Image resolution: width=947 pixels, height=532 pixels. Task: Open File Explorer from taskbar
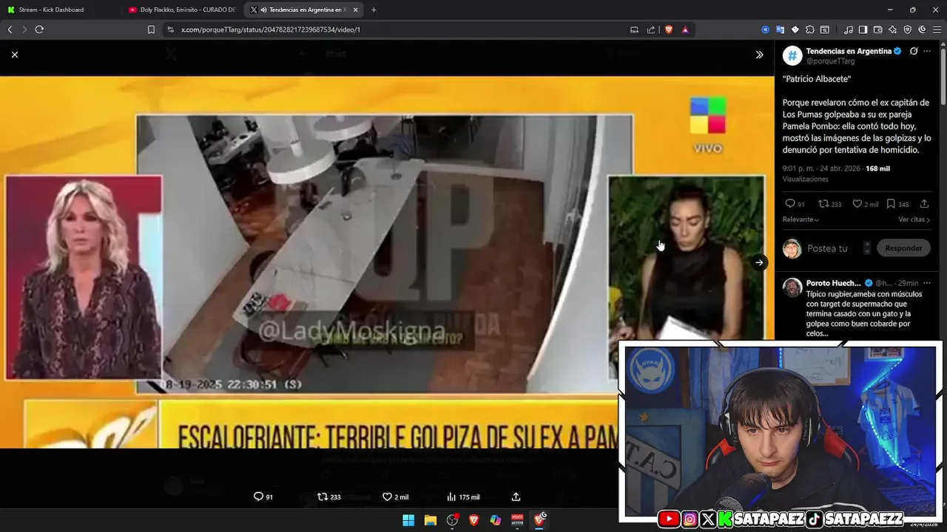pyautogui.click(x=431, y=520)
